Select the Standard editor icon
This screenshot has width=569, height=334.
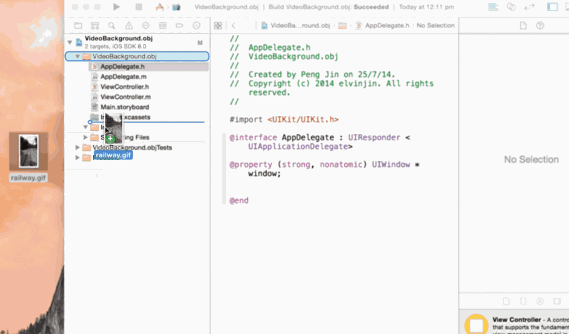coord(493,7)
